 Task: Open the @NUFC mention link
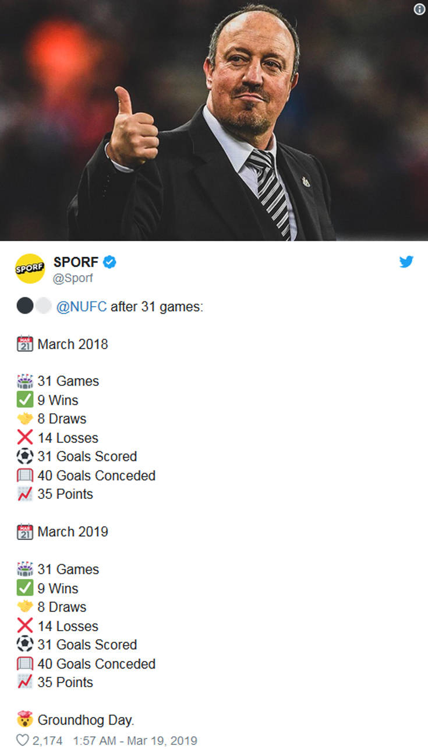82,307
